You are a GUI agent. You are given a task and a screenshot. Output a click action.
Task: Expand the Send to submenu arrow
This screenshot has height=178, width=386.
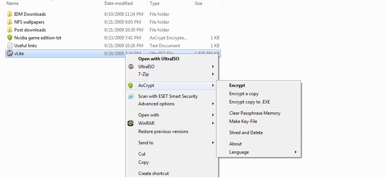coord(213,143)
